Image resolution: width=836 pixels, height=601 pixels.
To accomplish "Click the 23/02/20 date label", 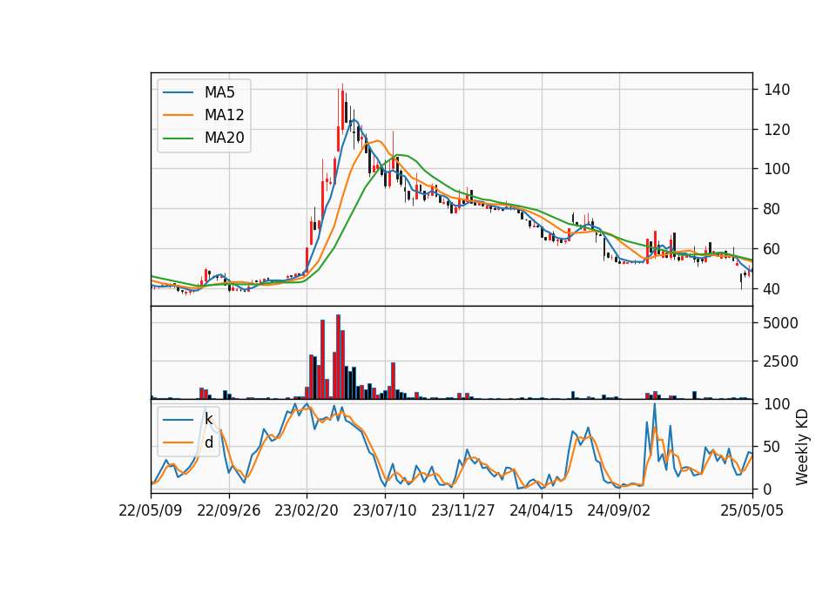I will coord(307,510).
